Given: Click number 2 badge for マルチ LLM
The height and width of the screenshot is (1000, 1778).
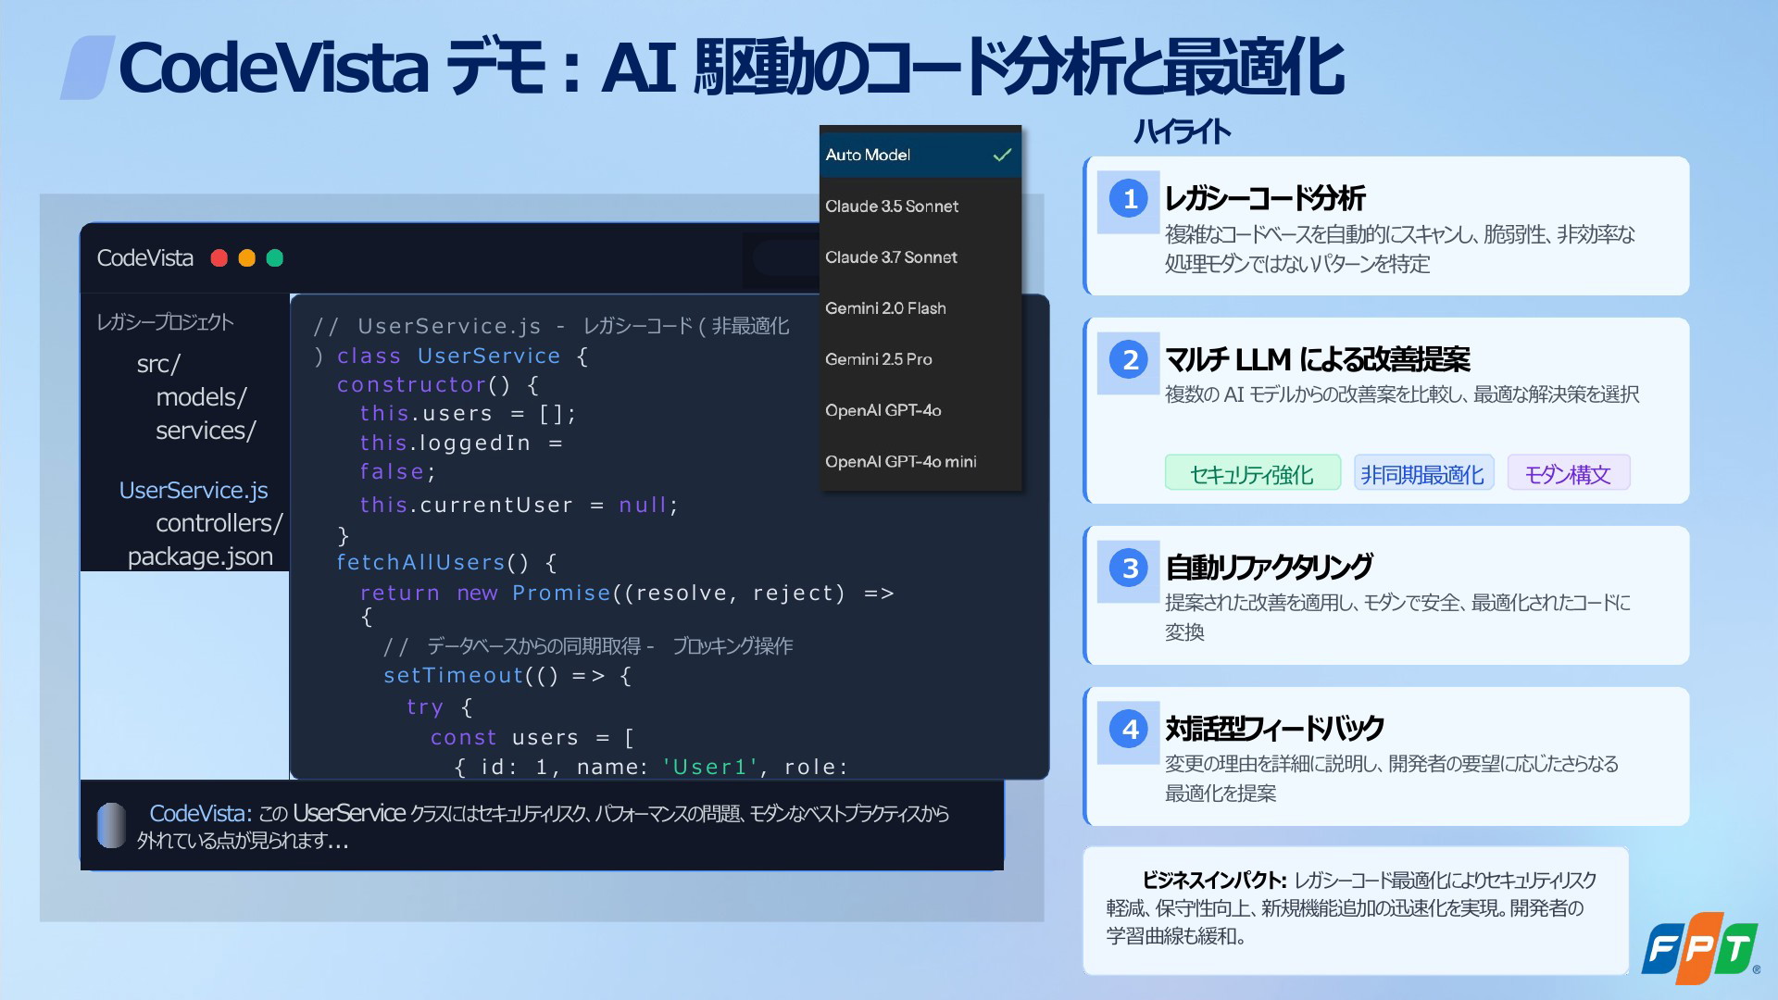Looking at the screenshot, I should tap(1129, 360).
